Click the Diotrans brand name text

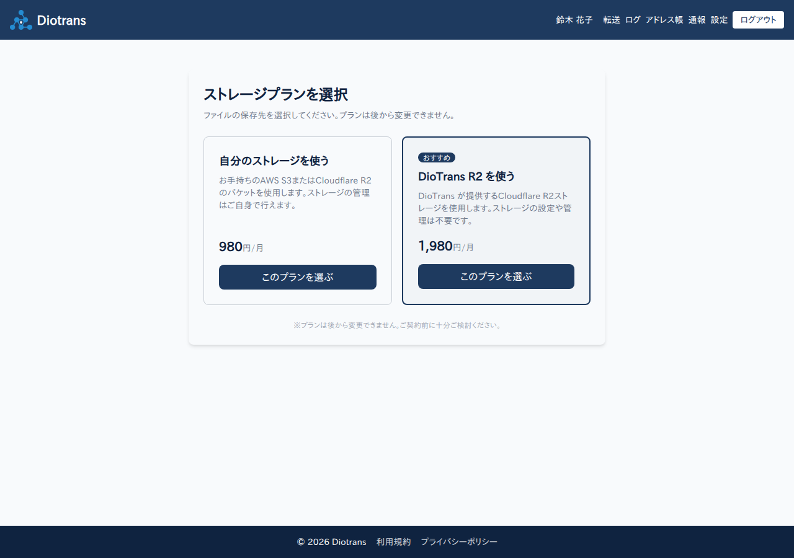tap(61, 20)
